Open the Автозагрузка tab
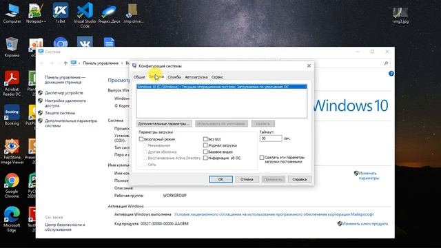This screenshot has height=248, width=441. [196, 77]
